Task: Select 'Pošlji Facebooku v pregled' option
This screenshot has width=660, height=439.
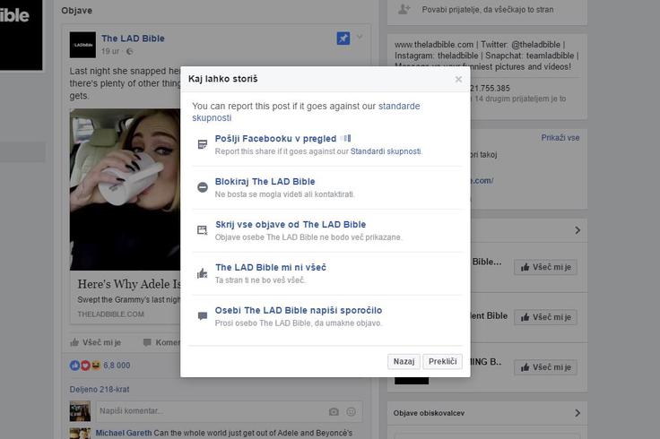Action: (275, 138)
